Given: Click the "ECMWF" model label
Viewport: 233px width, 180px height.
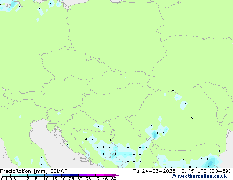Looking at the screenshot, I should pos(59,171).
